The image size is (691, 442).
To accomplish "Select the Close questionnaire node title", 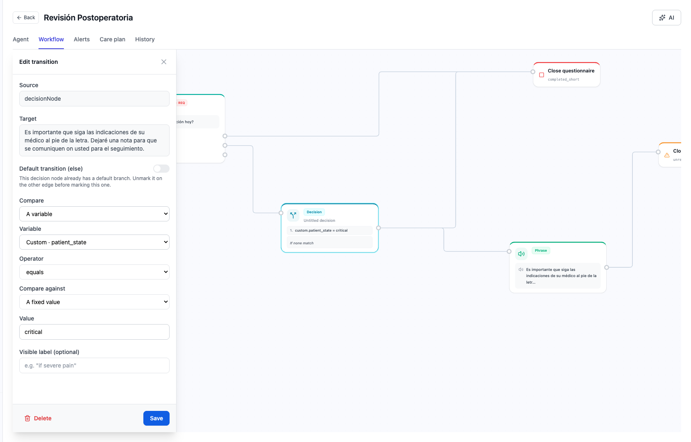I will click(571, 71).
